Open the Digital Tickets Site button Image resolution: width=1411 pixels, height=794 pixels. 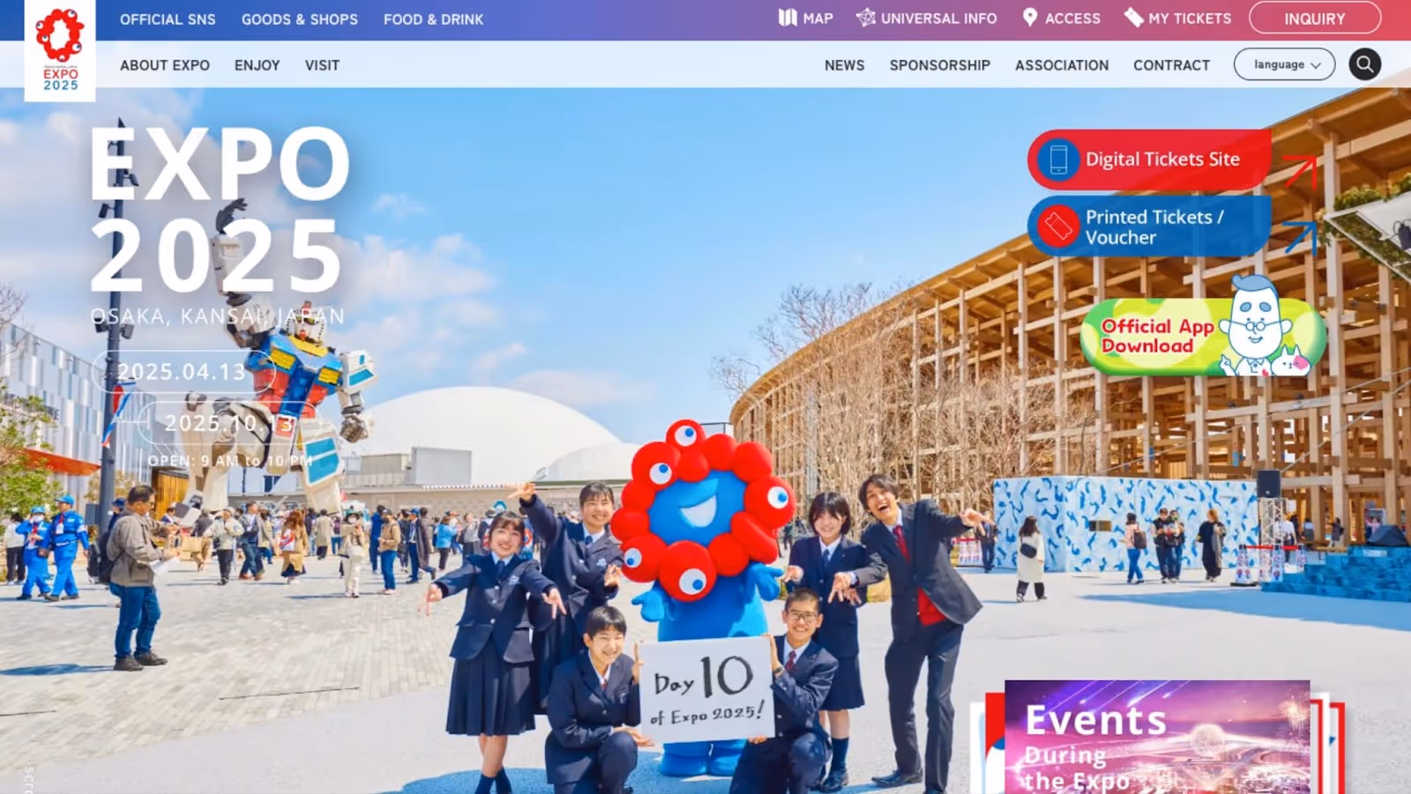(1150, 160)
